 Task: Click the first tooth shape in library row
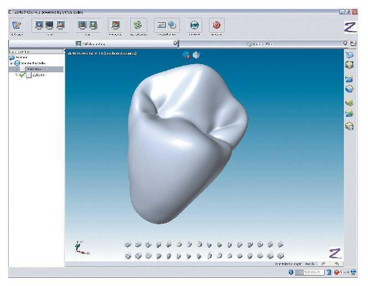(128, 245)
